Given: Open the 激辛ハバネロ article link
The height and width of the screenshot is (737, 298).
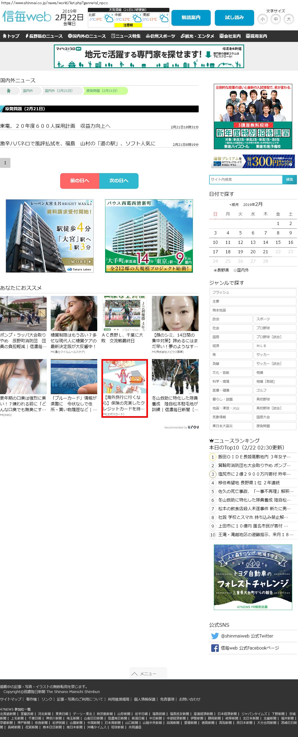Looking at the screenshot, I should coord(78,143).
